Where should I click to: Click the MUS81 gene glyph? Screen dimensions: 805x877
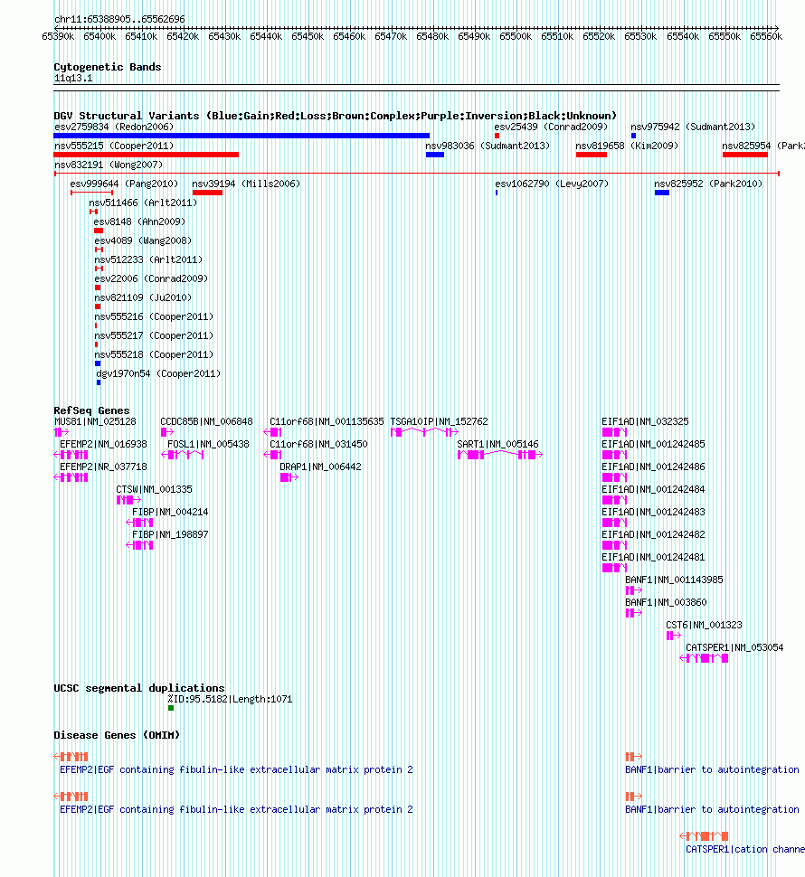61,432
